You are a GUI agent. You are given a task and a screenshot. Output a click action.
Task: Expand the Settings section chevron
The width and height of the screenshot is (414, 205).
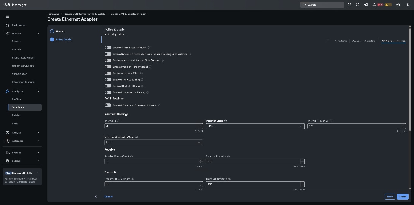click(x=38, y=161)
